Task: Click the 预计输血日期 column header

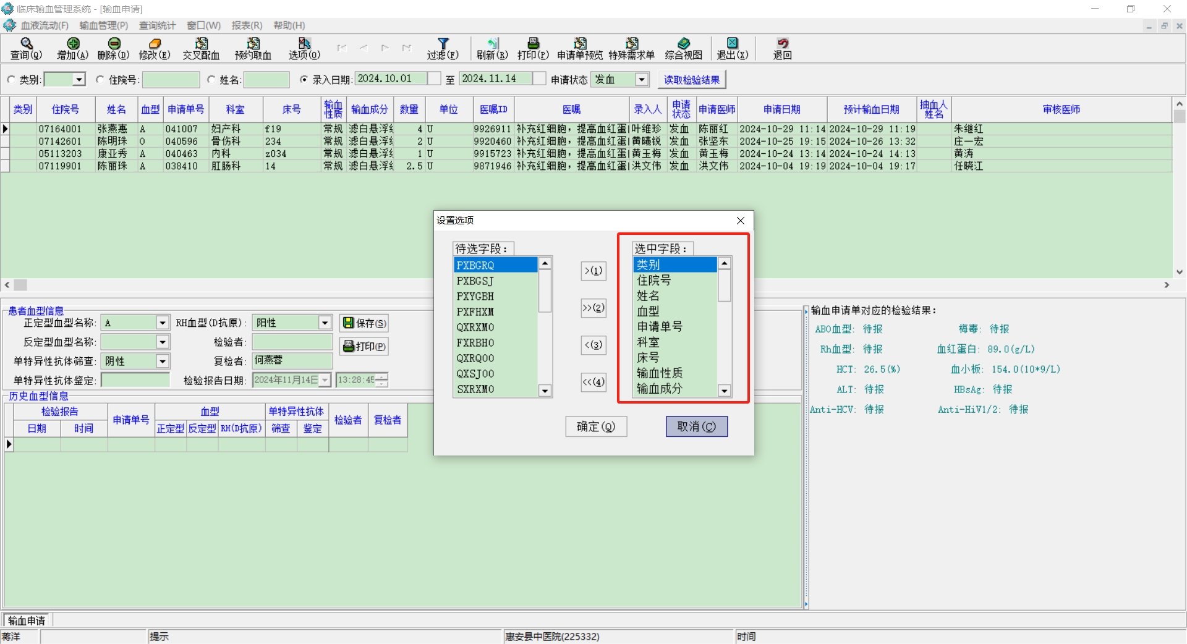Action: [x=871, y=109]
